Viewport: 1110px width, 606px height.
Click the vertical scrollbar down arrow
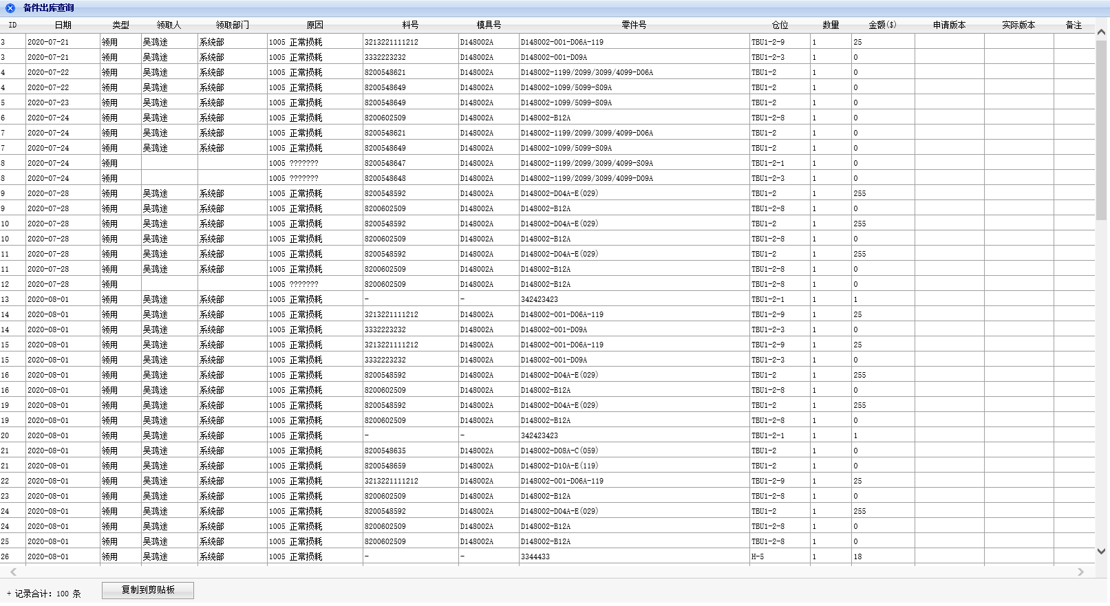(x=1101, y=551)
